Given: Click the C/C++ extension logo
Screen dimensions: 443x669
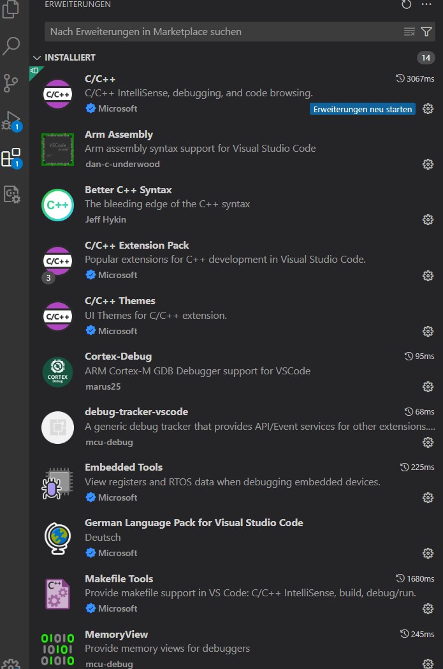Looking at the screenshot, I should coord(57,94).
